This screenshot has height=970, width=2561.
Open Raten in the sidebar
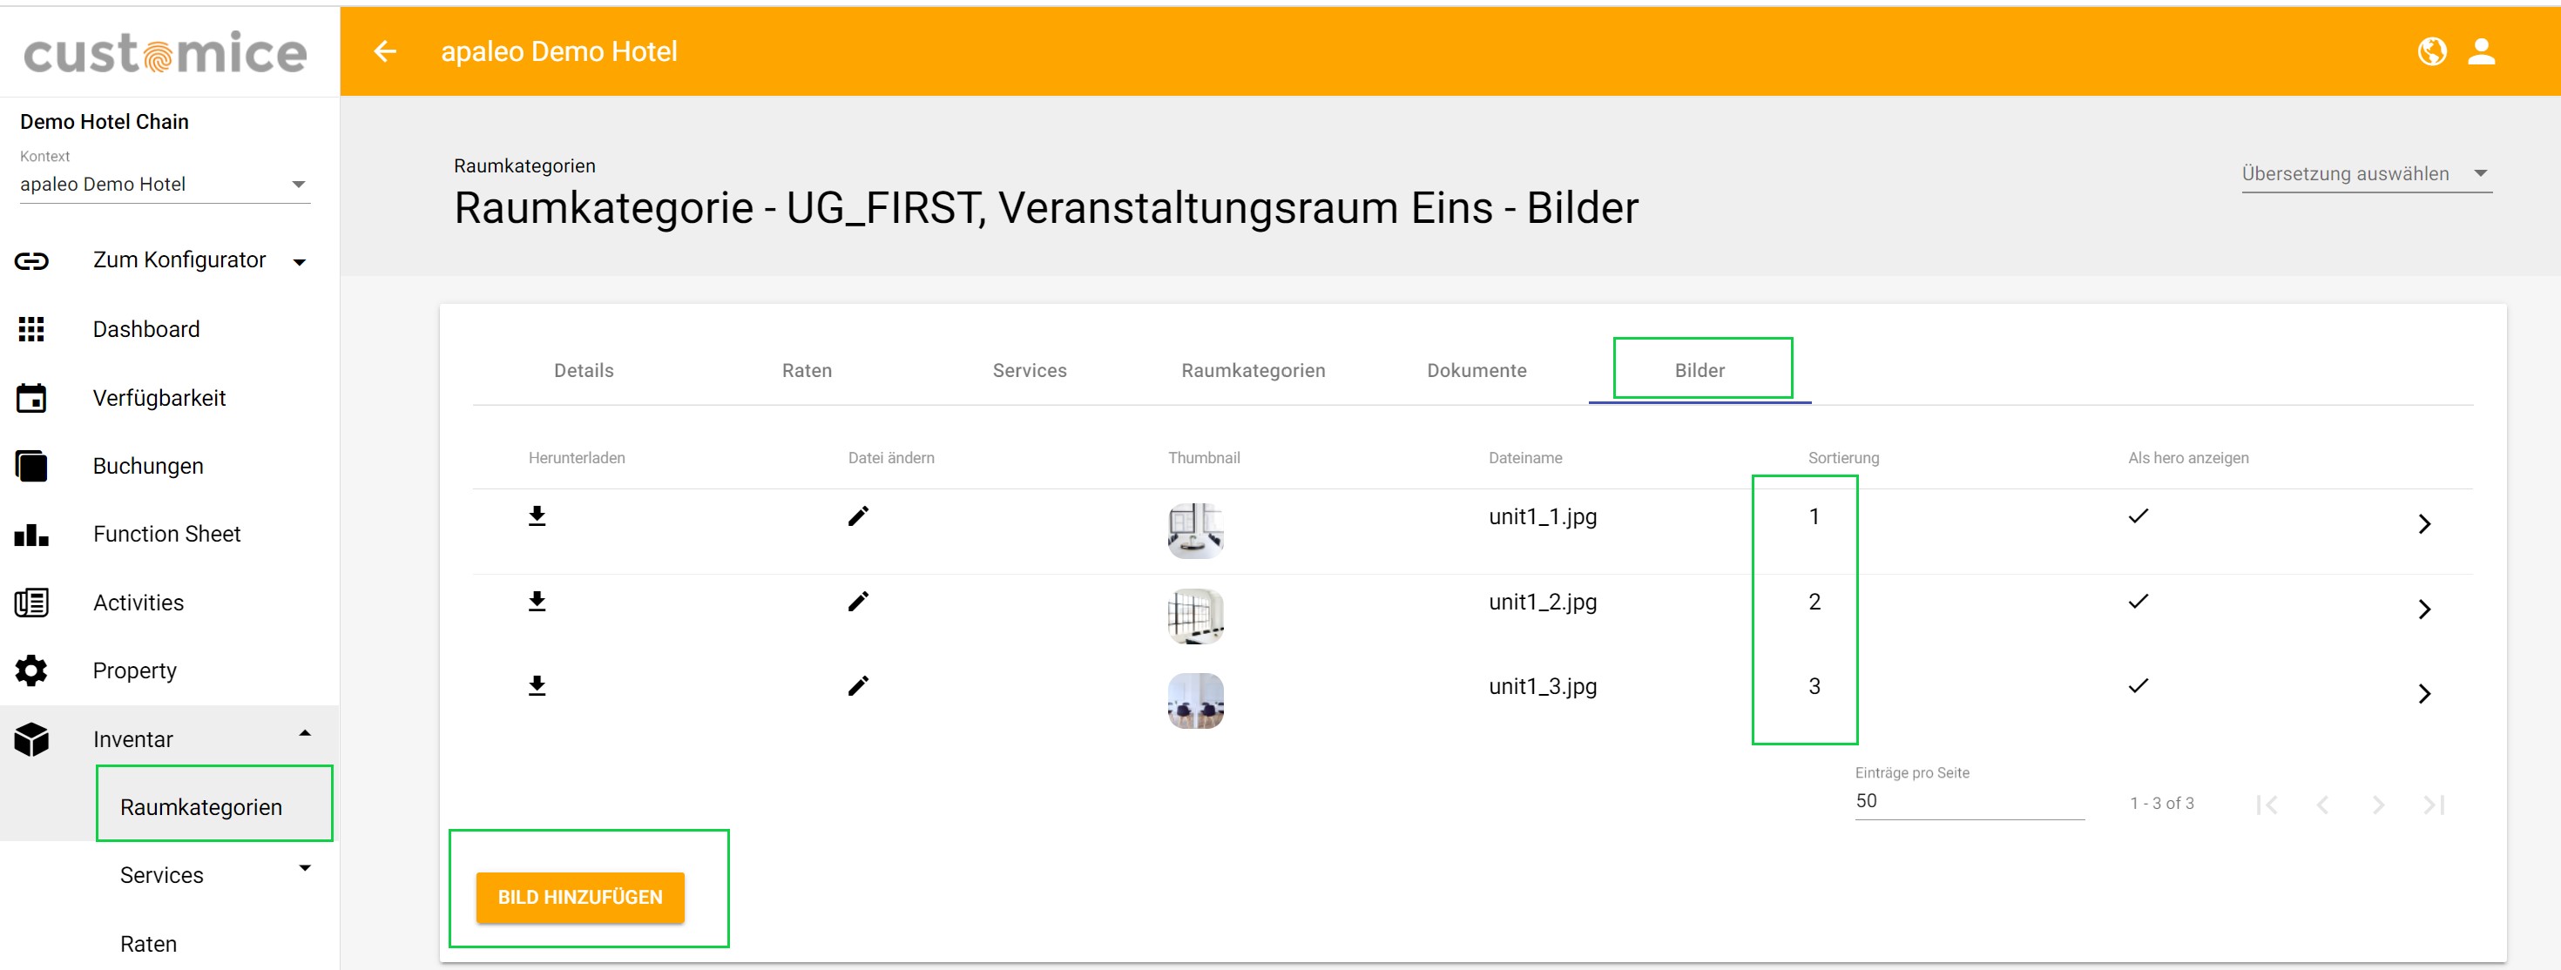click(x=148, y=944)
